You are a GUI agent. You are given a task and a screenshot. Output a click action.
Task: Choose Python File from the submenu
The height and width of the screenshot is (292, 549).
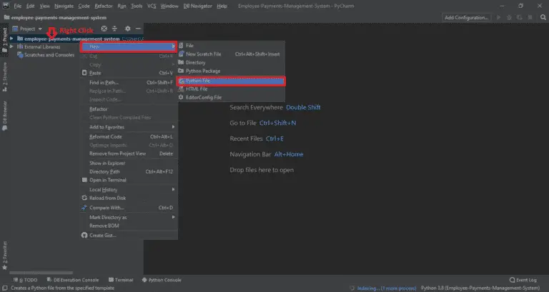pyautogui.click(x=231, y=81)
